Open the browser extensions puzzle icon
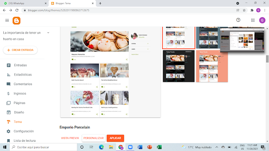 [252, 10]
